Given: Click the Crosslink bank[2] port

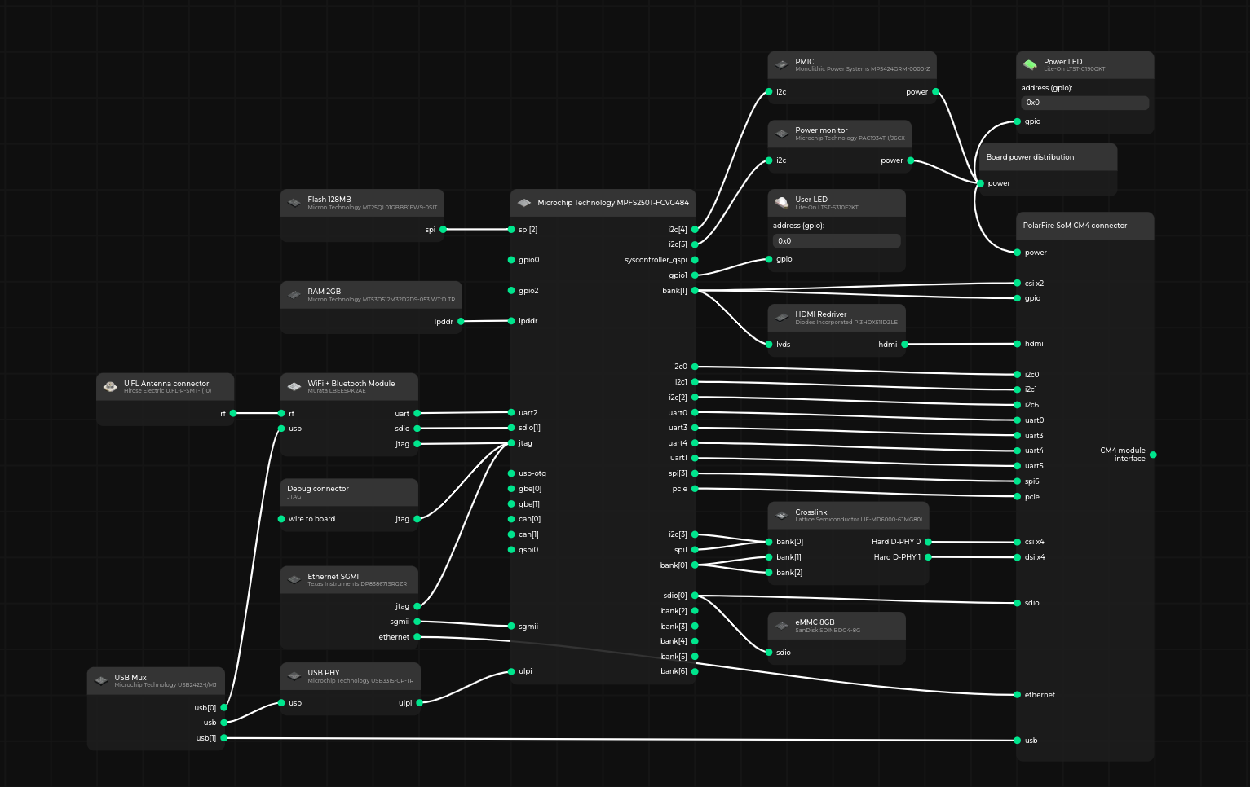Looking at the screenshot, I should (x=768, y=573).
